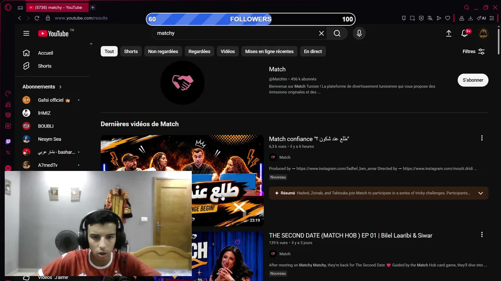
Task: Open the ad blocker shield icon
Action: coord(421,18)
